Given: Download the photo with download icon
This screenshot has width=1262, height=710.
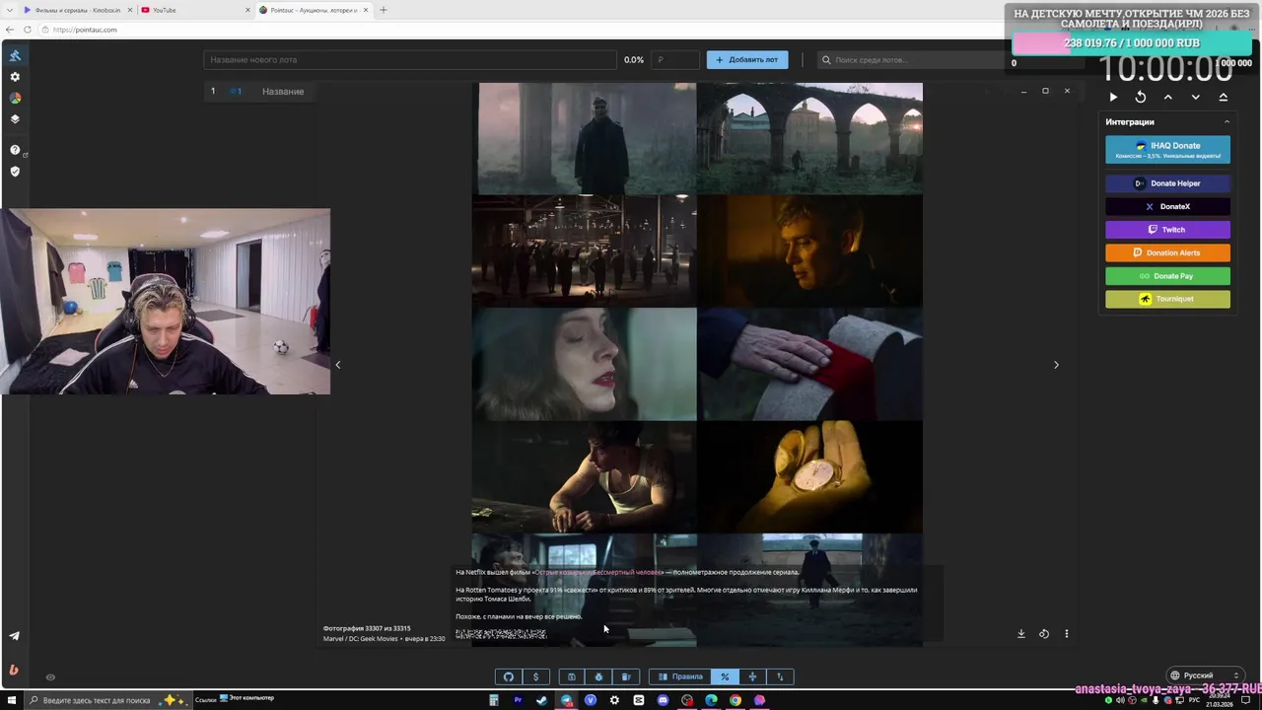Looking at the screenshot, I should click(x=1021, y=634).
